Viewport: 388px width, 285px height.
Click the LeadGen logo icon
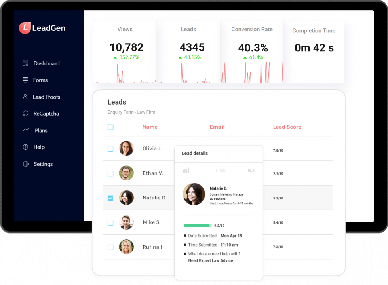click(25, 28)
